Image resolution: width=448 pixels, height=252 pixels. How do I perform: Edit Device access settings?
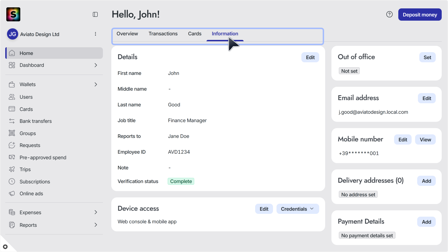coord(264,209)
